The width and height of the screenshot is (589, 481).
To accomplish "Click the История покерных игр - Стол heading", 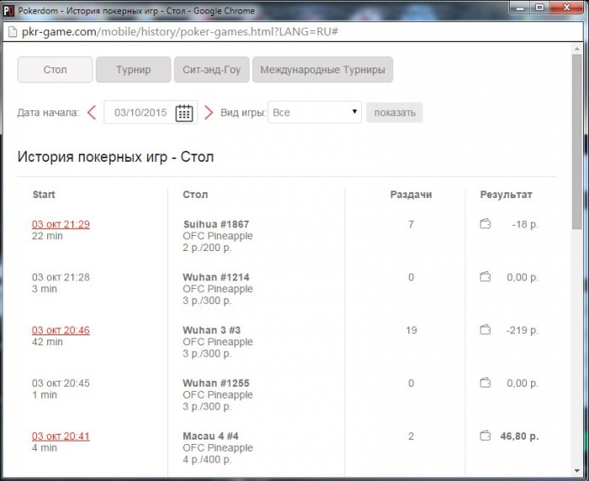I will [x=115, y=157].
